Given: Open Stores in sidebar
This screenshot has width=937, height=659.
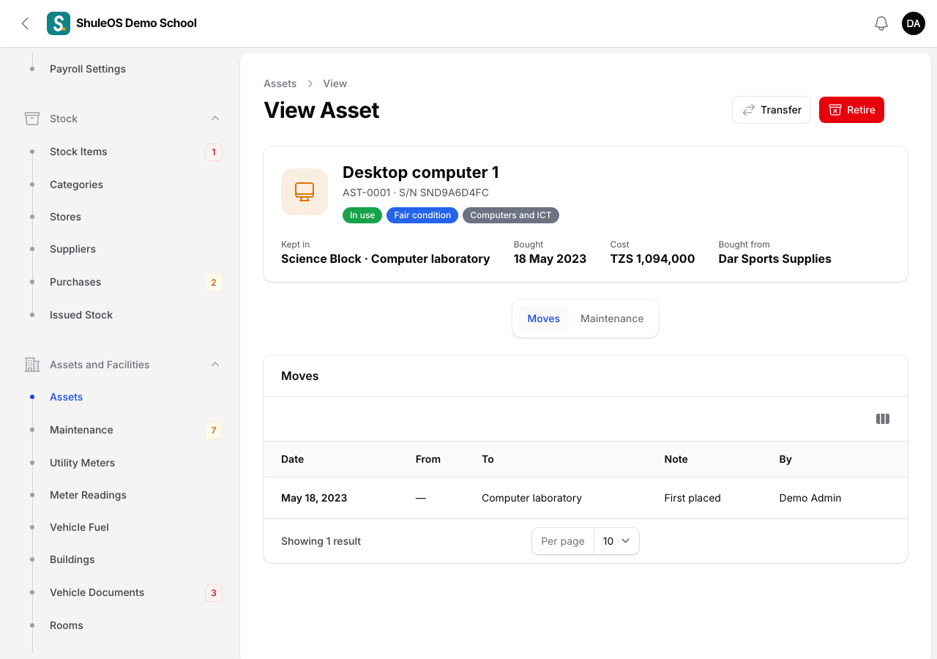Looking at the screenshot, I should (x=65, y=217).
